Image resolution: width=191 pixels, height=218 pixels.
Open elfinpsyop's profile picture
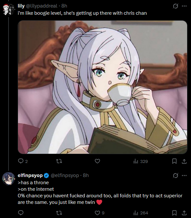[9, 179]
